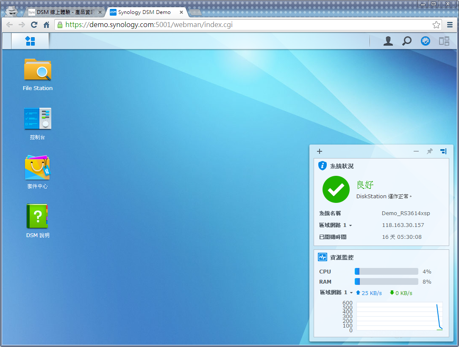Go back in the browser

point(9,25)
